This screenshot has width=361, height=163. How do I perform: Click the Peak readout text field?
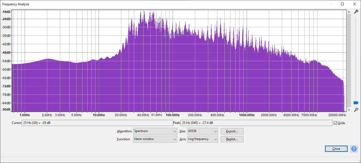(x=256, y=123)
